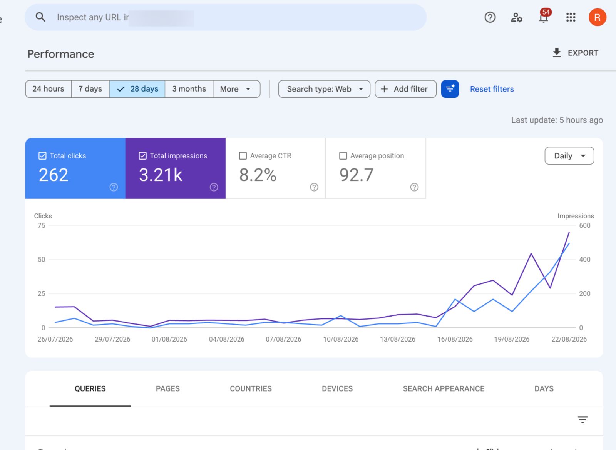Switch to the Queries tab

pos(90,389)
